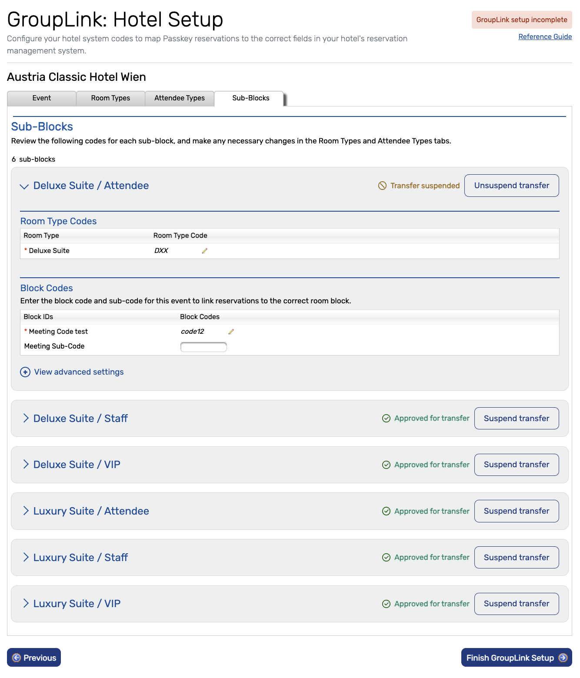The height and width of the screenshot is (678, 580).
Task: Click Unsuspend transfer button
Action: tap(512, 186)
